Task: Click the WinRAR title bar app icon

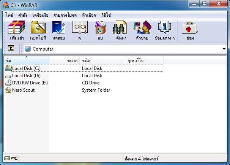Action: [6, 5]
